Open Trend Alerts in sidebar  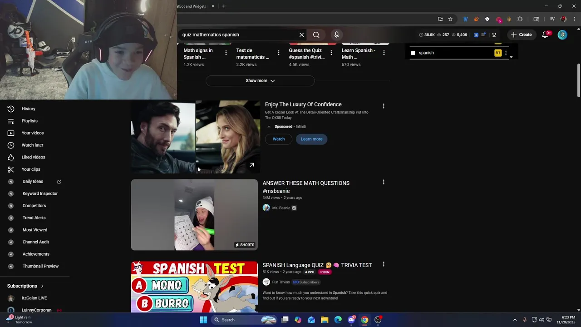tap(34, 218)
